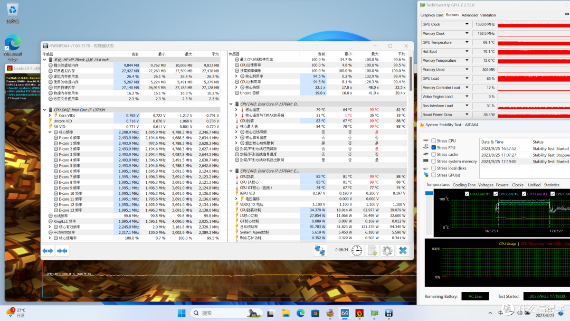Screen dimensions: 570x321
Task: Click HWiNFO blue X close sensors icon
Action: coord(403,250)
